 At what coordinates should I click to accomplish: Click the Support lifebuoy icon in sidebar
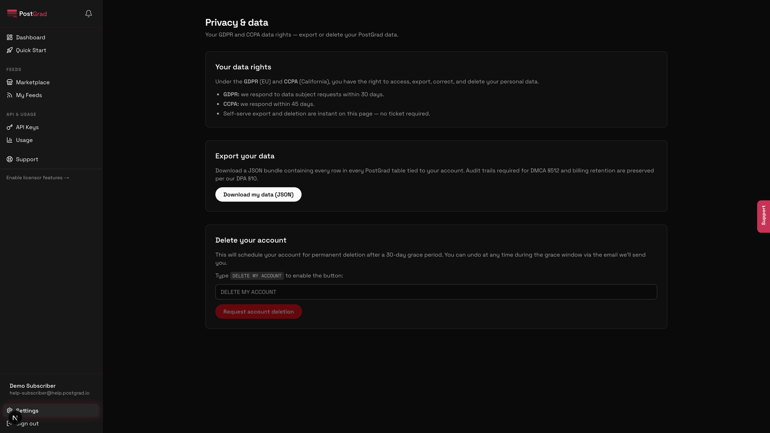pos(10,159)
